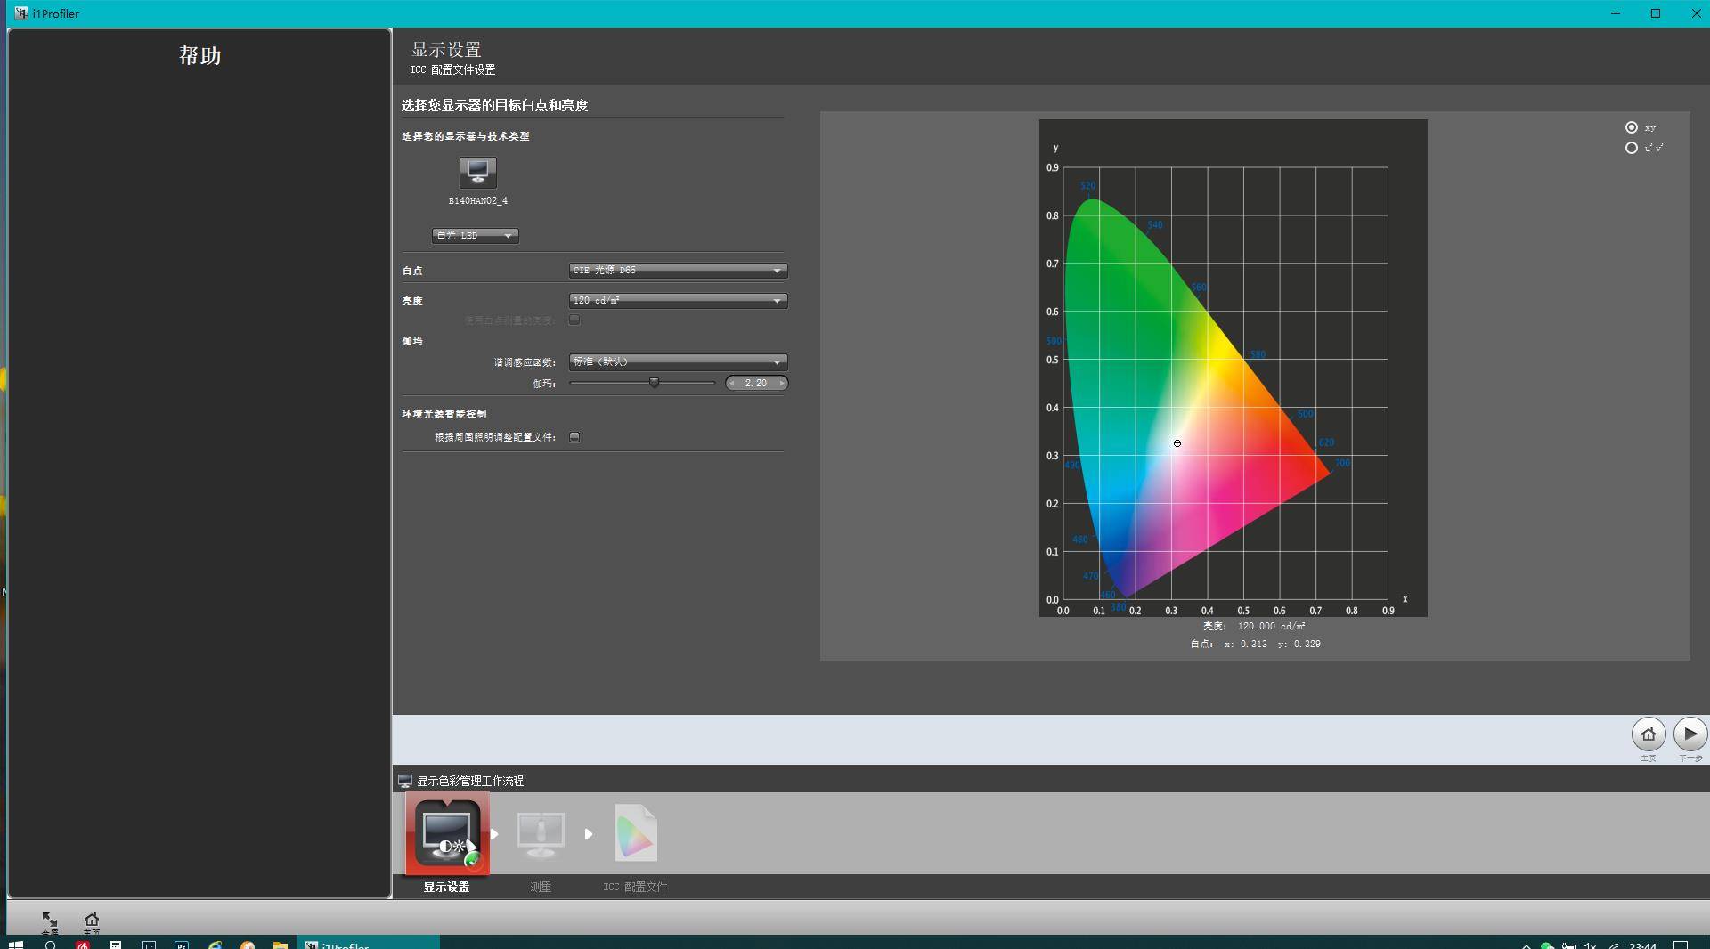Image resolution: width=1710 pixels, height=949 pixels.
Task: Open the 白光 LED technology type dropdown
Action: pyautogui.click(x=475, y=236)
